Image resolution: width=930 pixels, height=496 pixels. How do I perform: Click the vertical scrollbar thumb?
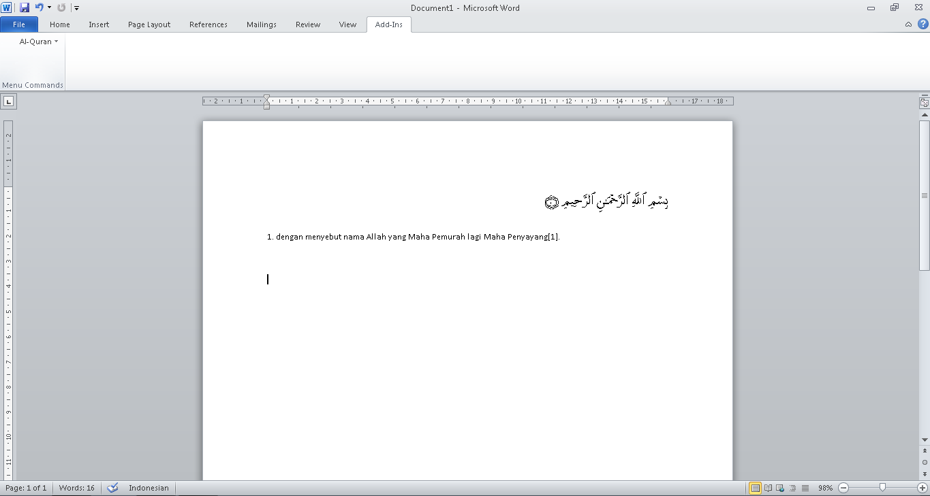coord(925,196)
